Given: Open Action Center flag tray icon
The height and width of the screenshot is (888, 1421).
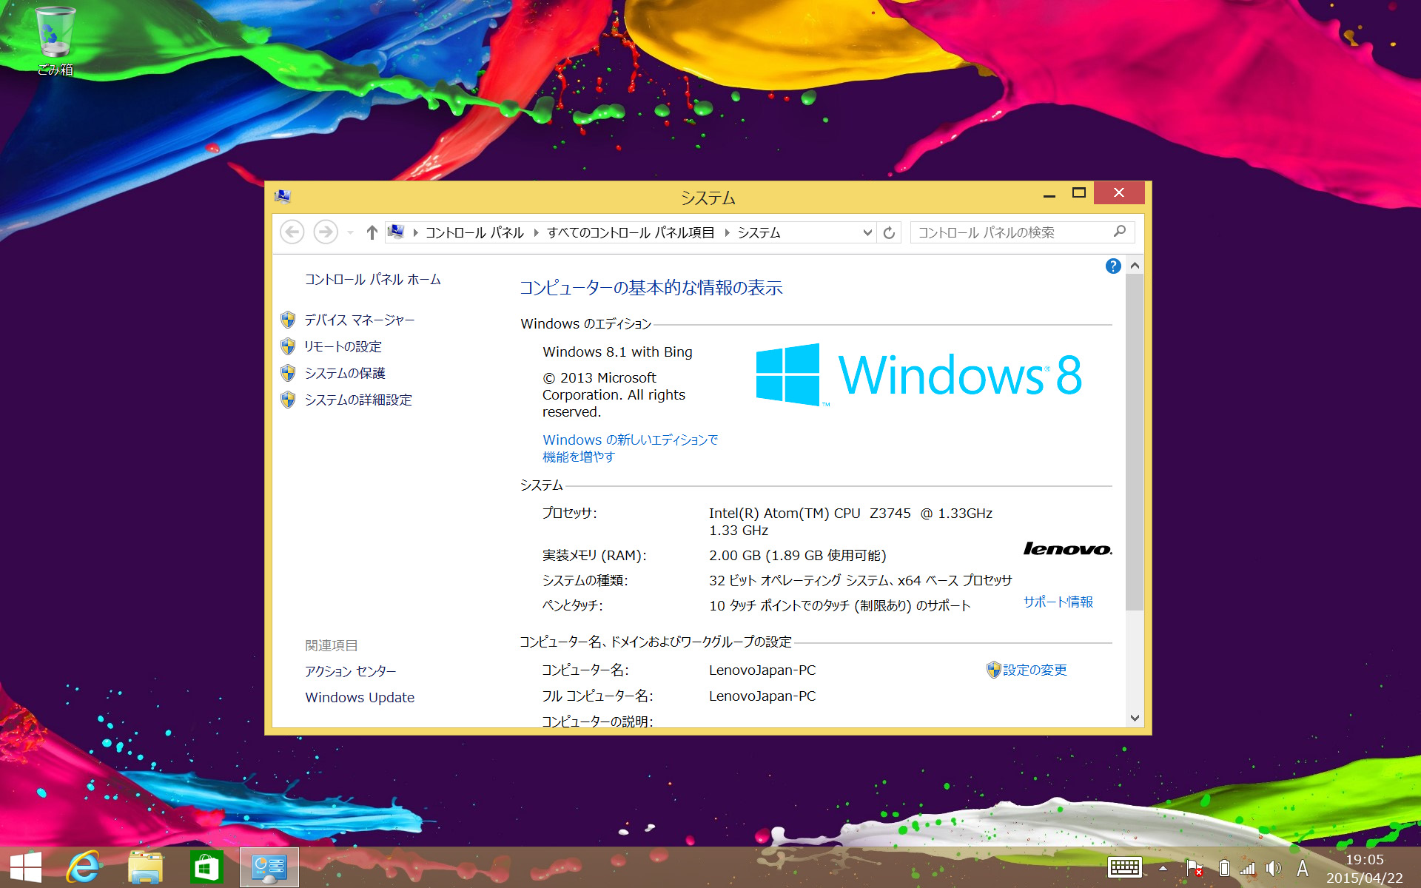Looking at the screenshot, I should (x=1194, y=868).
